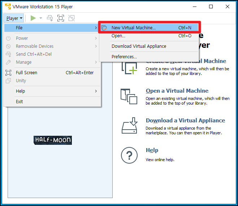Select Removable Devices menu entry
Viewport: 238px width, 206px height.
[x=51, y=46]
